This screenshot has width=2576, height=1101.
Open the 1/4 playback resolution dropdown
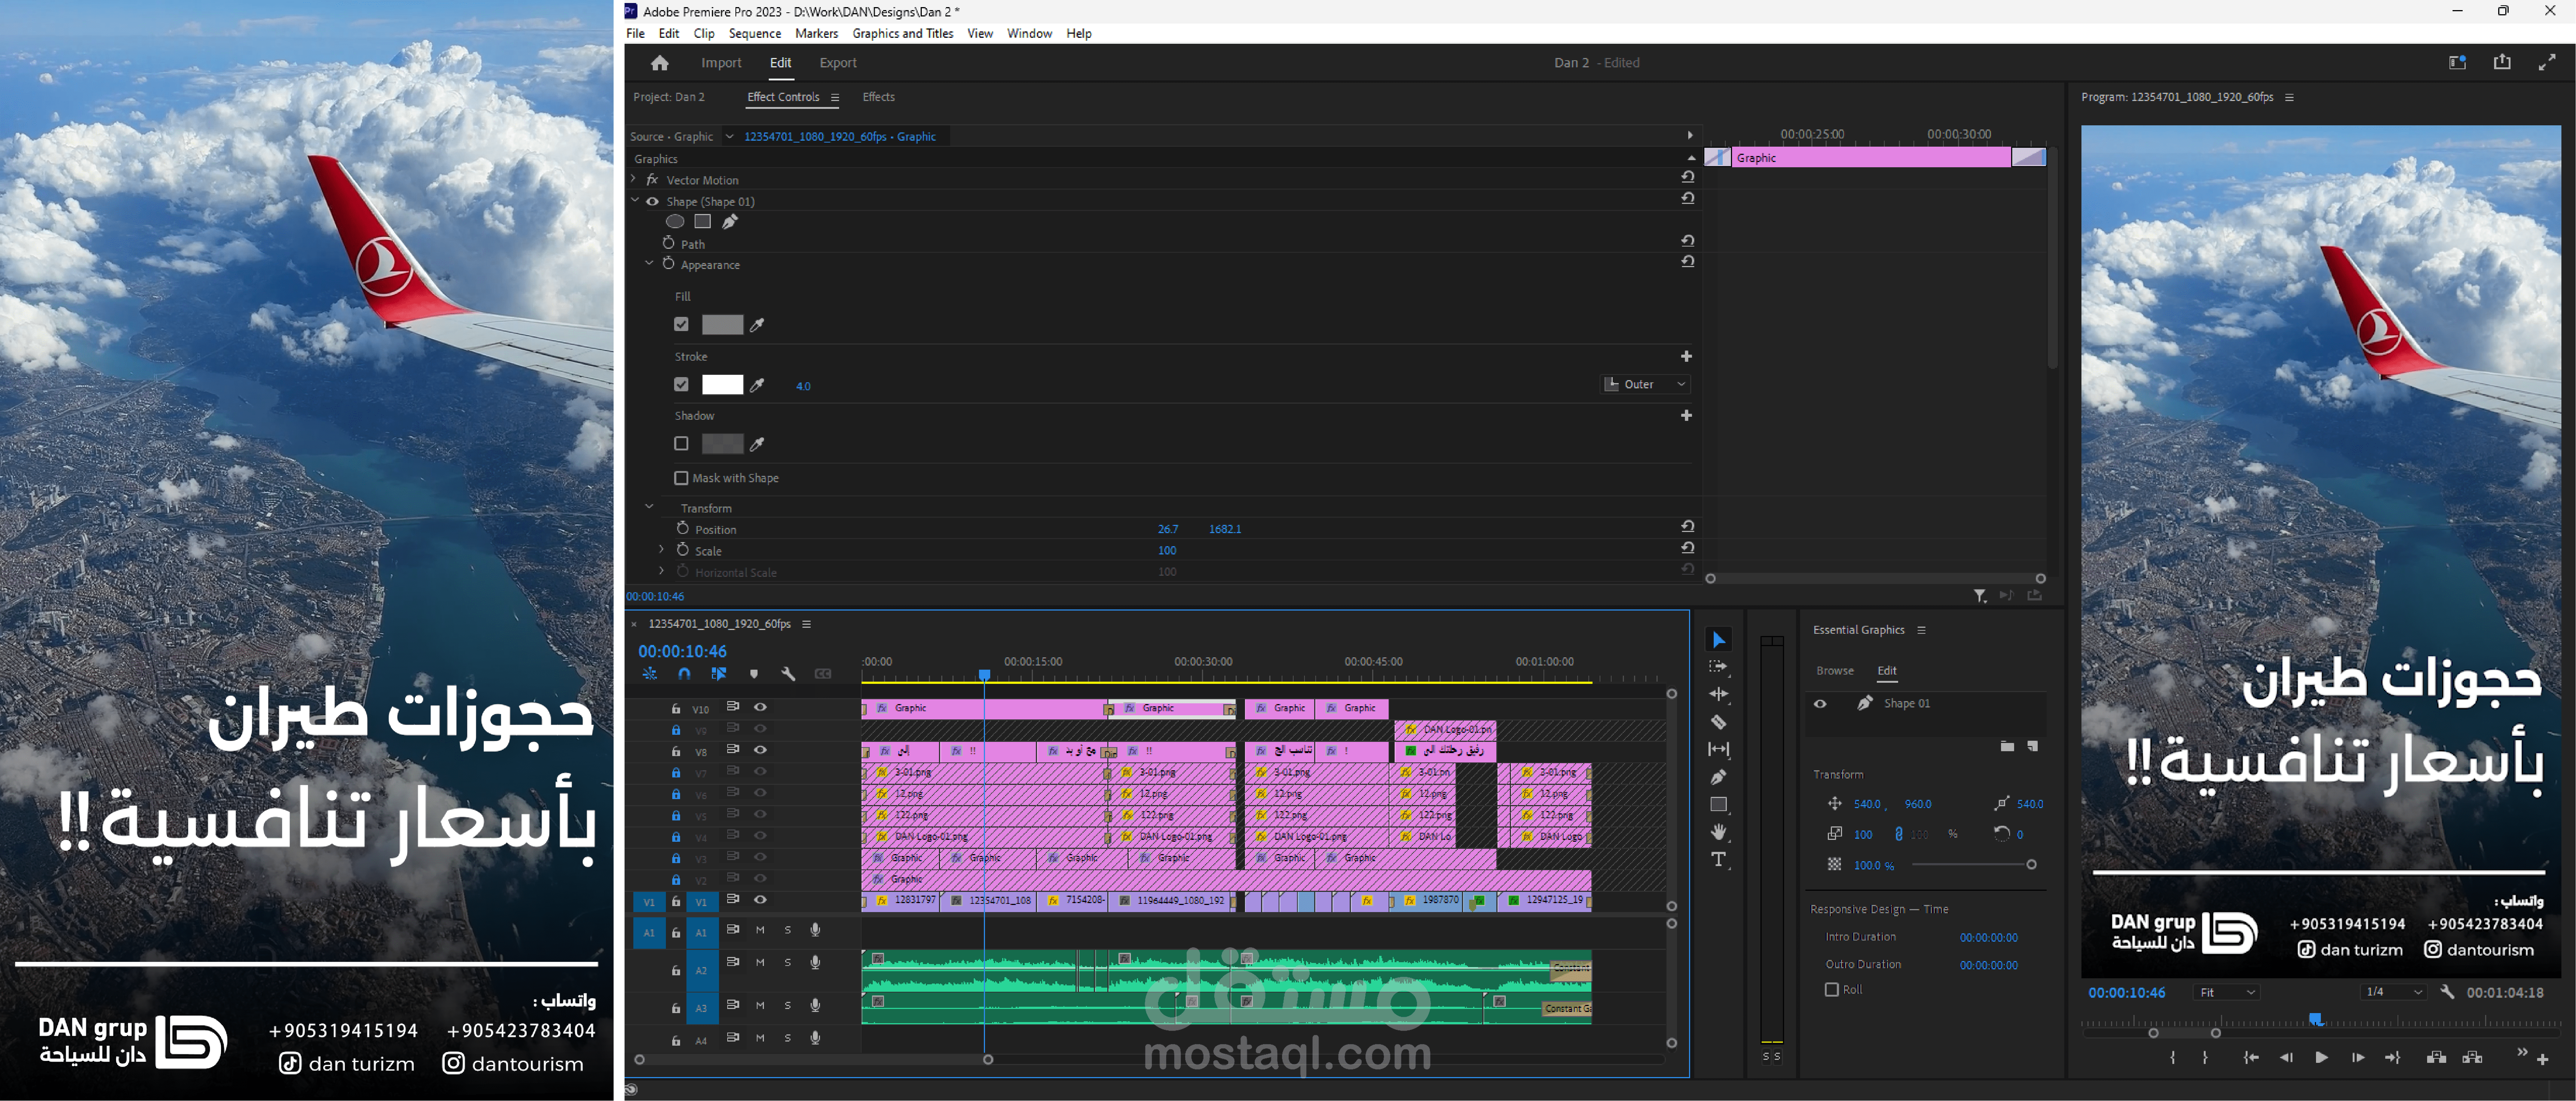pyautogui.click(x=2393, y=992)
